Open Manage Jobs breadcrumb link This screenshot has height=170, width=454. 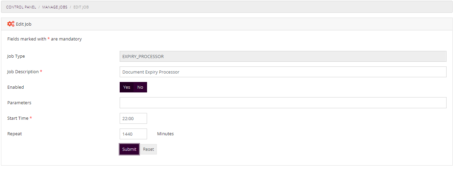(x=54, y=7)
